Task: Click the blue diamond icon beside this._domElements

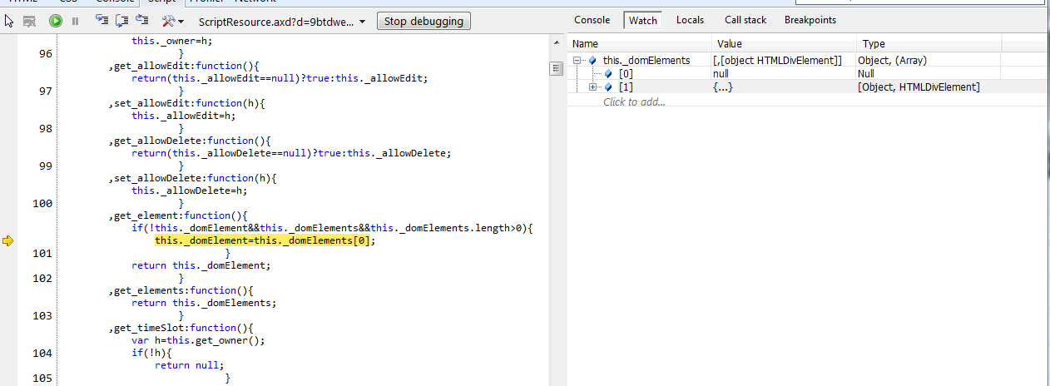Action: click(x=592, y=60)
